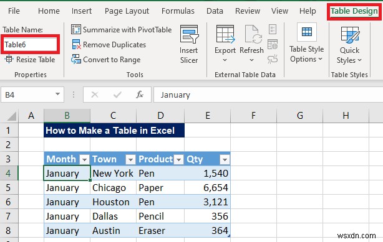Viewport: 383px width, 242px height.
Task: Click Remove Duplicates icon
Action: [76, 45]
